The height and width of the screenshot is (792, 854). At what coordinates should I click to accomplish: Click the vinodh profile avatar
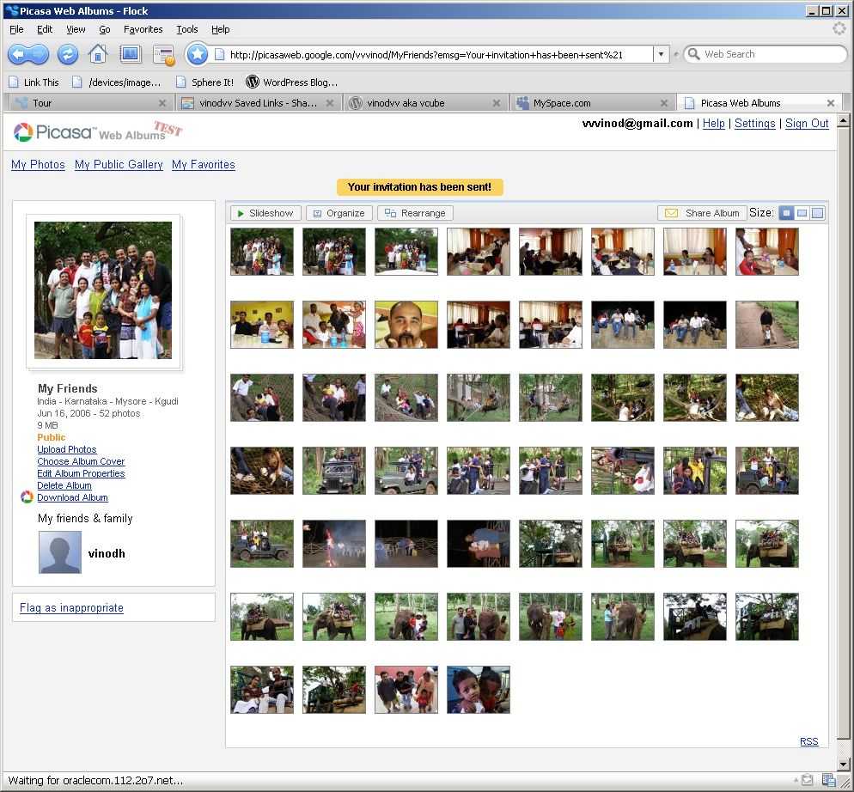click(60, 552)
